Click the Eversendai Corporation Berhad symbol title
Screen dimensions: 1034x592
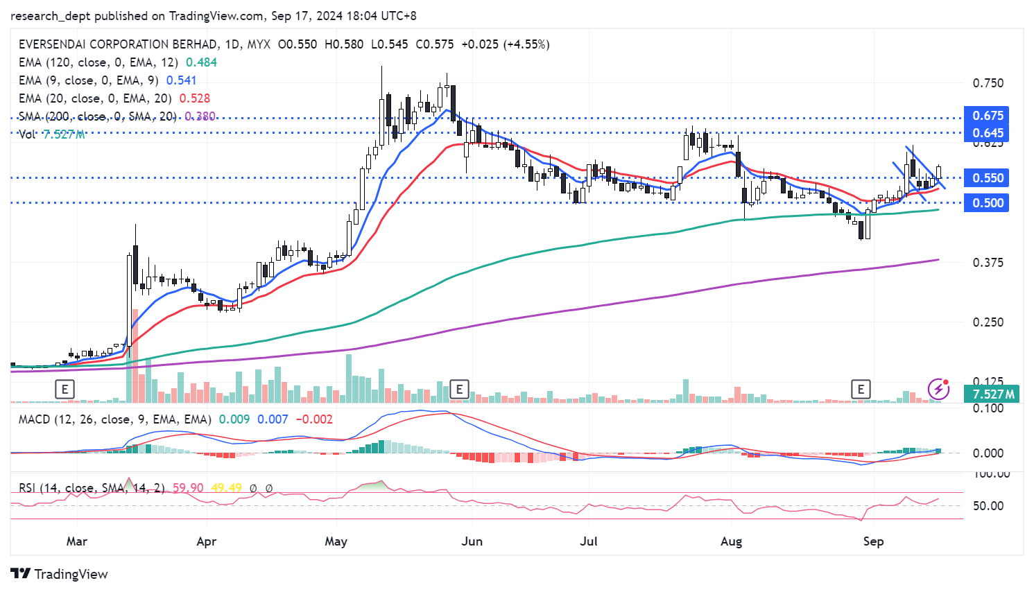118,44
